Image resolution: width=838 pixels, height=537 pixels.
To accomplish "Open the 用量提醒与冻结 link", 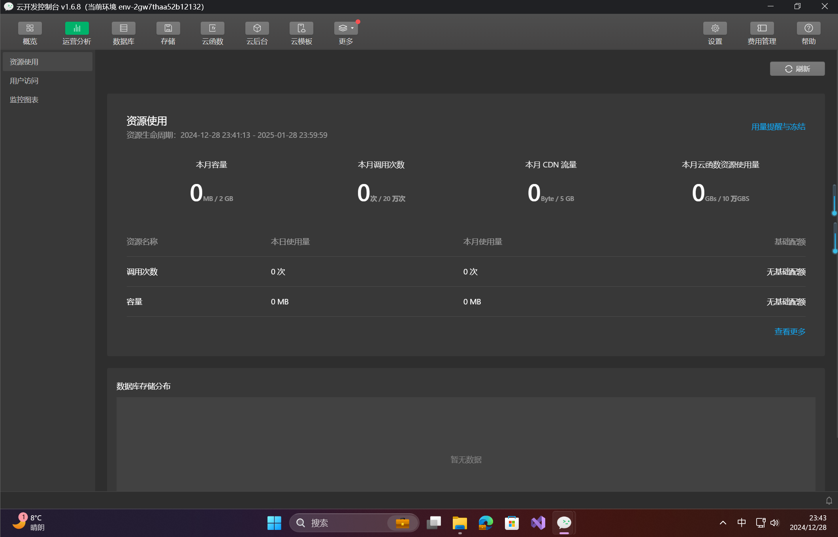I will tap(778, 127).
